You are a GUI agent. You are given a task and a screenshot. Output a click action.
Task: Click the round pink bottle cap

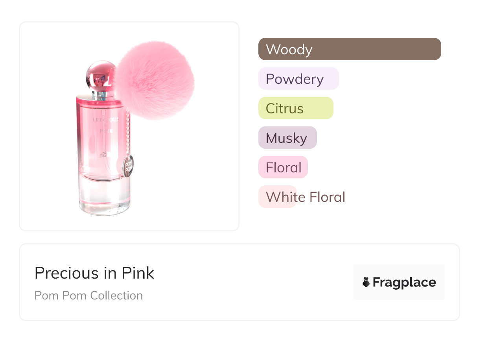(x=101, y=75)
